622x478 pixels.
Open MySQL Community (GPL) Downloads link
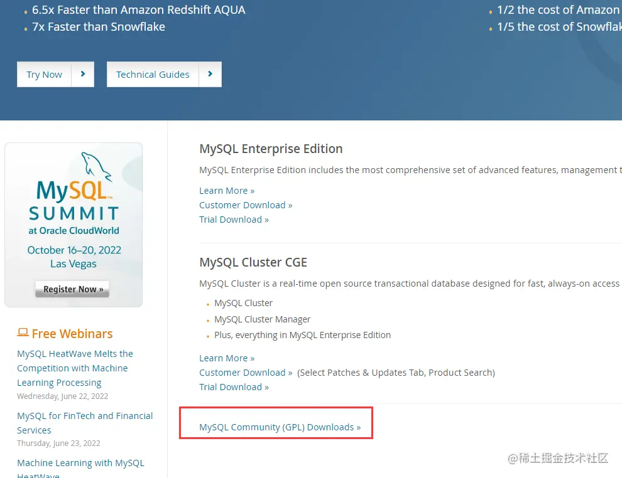pyautogui.click(x=280, y=427)
